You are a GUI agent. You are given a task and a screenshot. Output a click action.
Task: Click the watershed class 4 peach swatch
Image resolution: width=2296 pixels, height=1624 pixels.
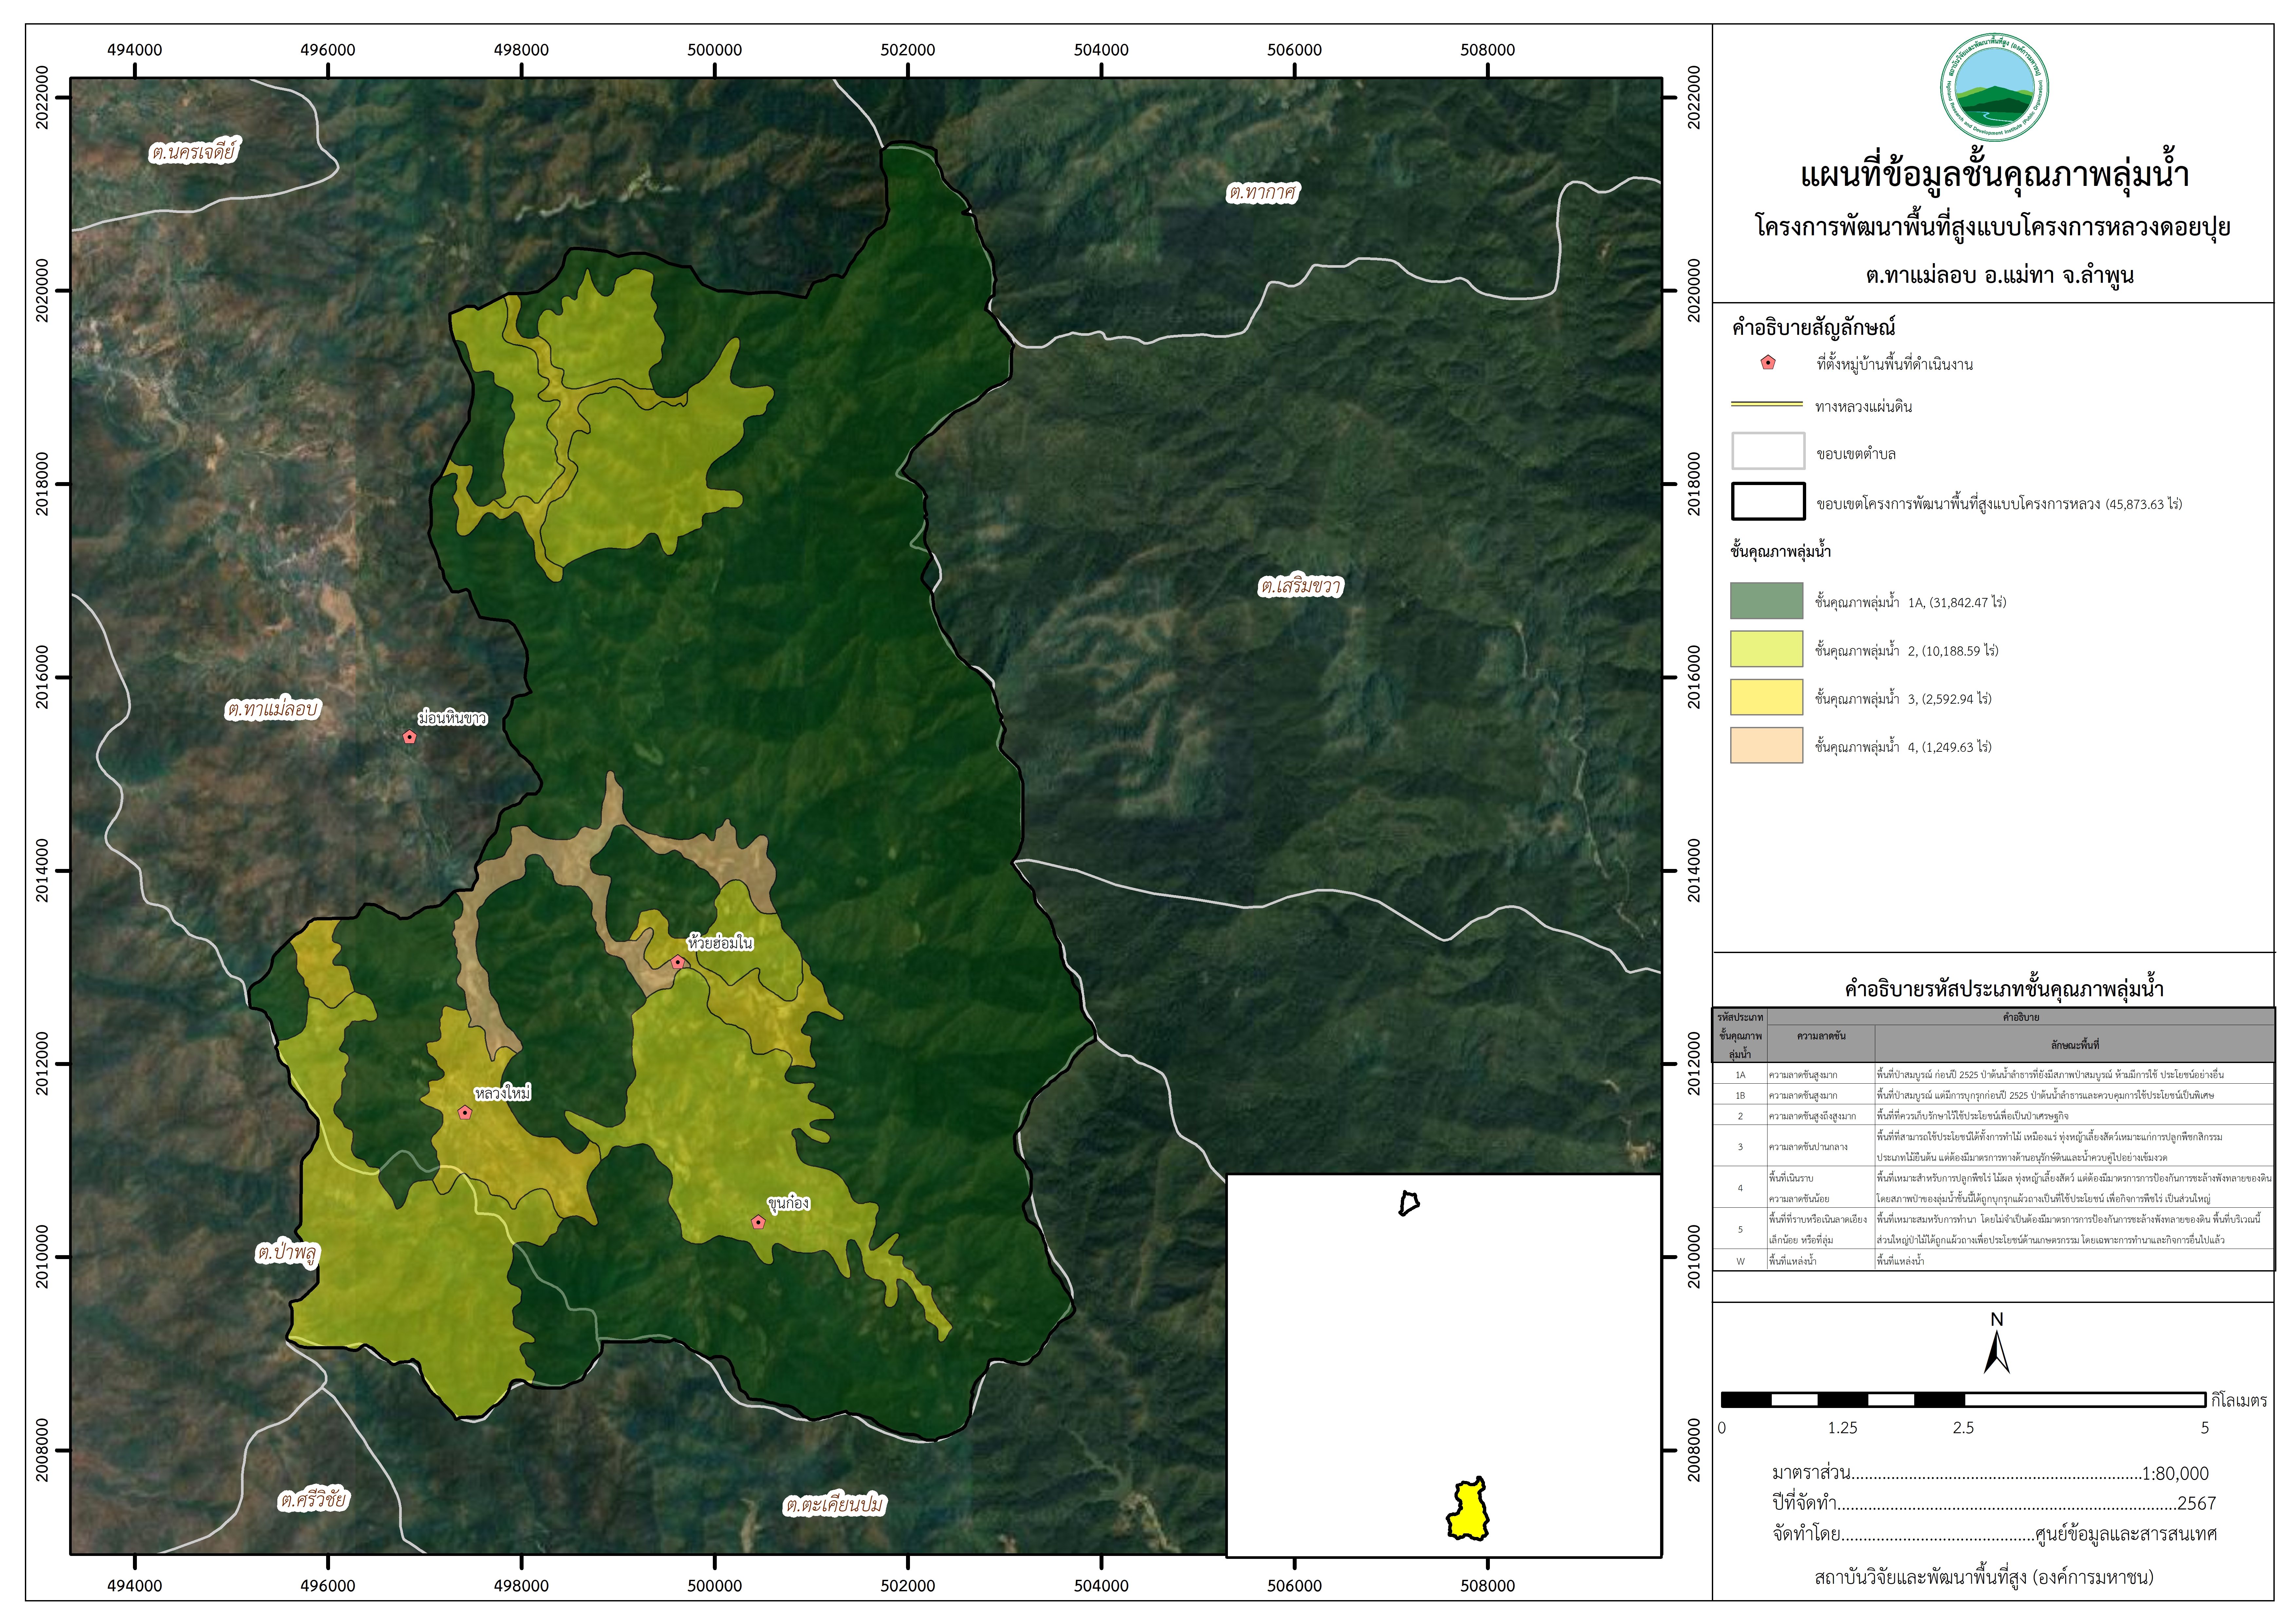pyautogui.click(x=1767, y=745)
